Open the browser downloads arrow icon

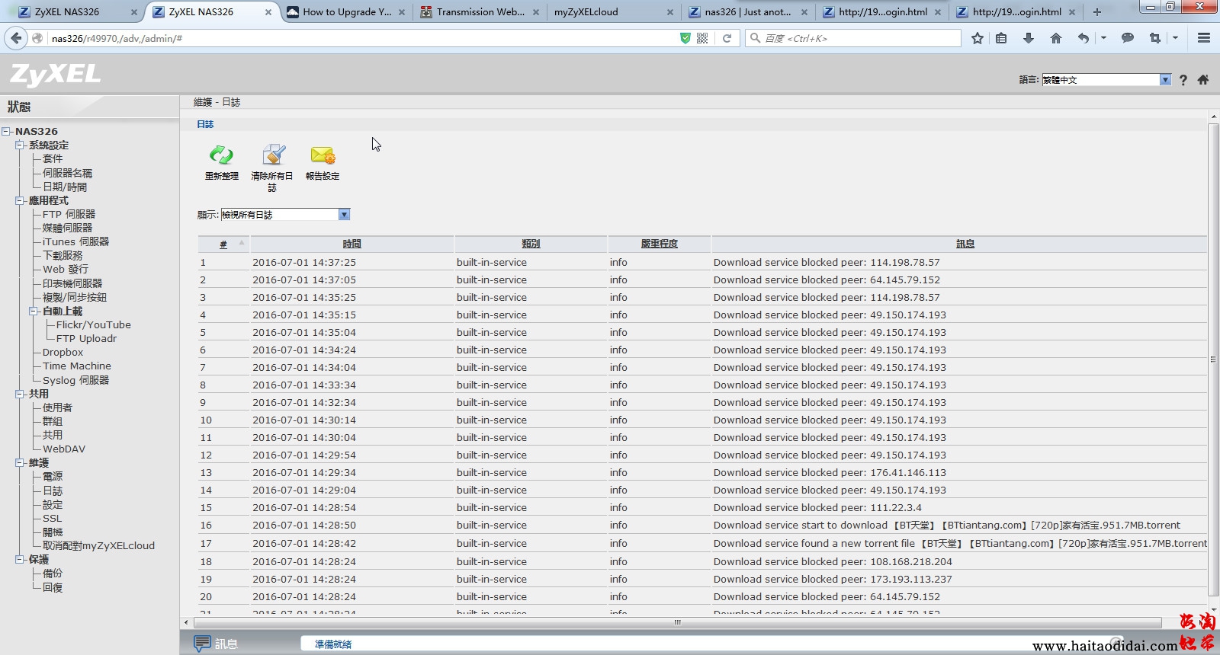coord(1028,38)
